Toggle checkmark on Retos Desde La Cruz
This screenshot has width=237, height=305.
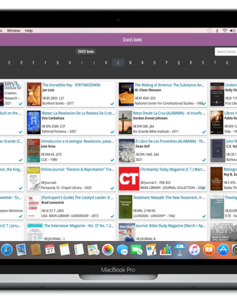click(x=204, y=132)
